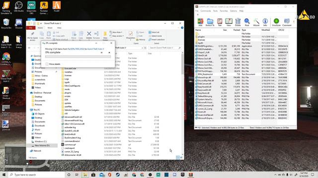Image resolution: width=318 pixels, height=178 pixels.
Task: Open the File tab in Explorer
Action: (31, 28)
